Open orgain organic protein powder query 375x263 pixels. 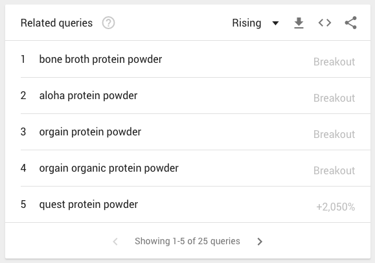pos(109,168)
